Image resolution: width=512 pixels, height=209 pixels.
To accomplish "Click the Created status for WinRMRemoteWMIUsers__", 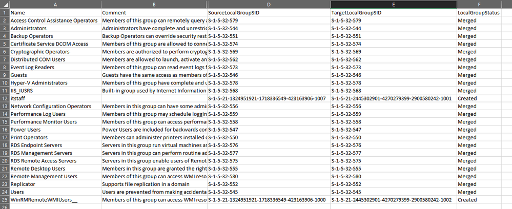I will pos(479,200).
